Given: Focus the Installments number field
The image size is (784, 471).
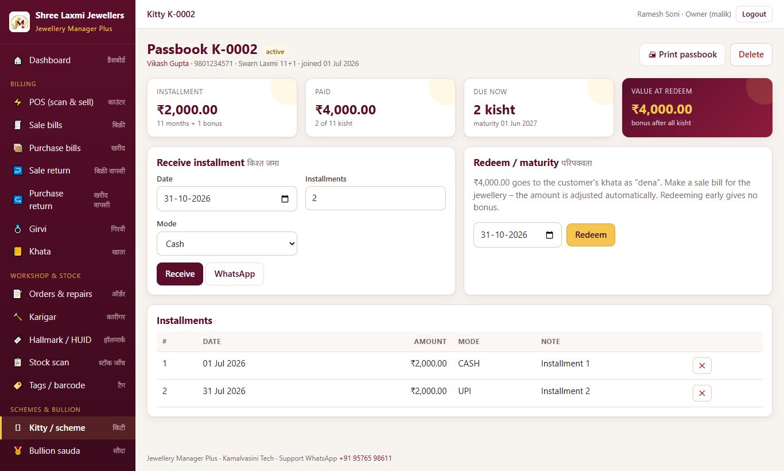Looking at the screenshot, I should [375, 198].
